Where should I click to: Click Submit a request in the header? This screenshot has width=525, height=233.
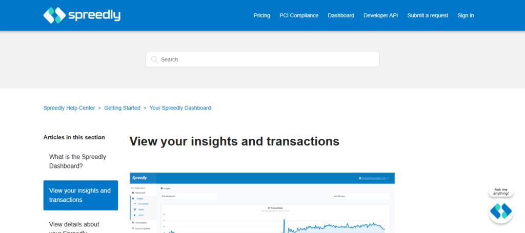click(428, 15)
